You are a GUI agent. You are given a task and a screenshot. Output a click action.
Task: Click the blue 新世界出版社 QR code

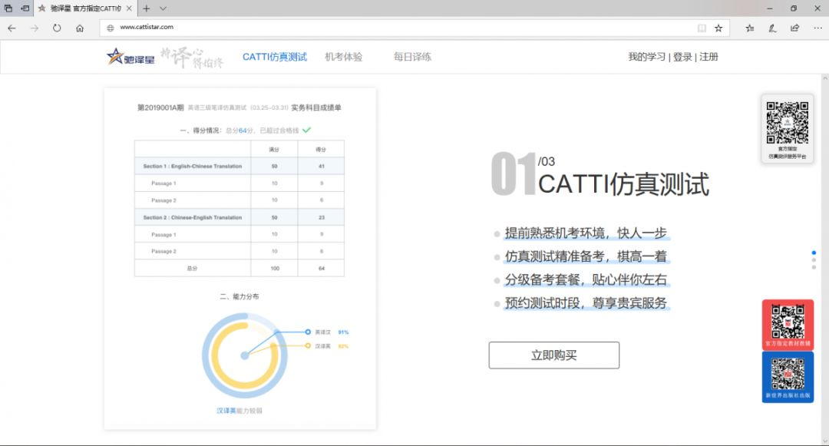pos(788,377)
